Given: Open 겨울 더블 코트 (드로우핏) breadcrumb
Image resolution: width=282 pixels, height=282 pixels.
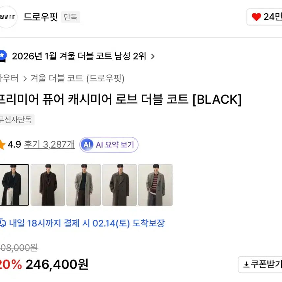Looking at the screenshot, I should pos(77,78).
